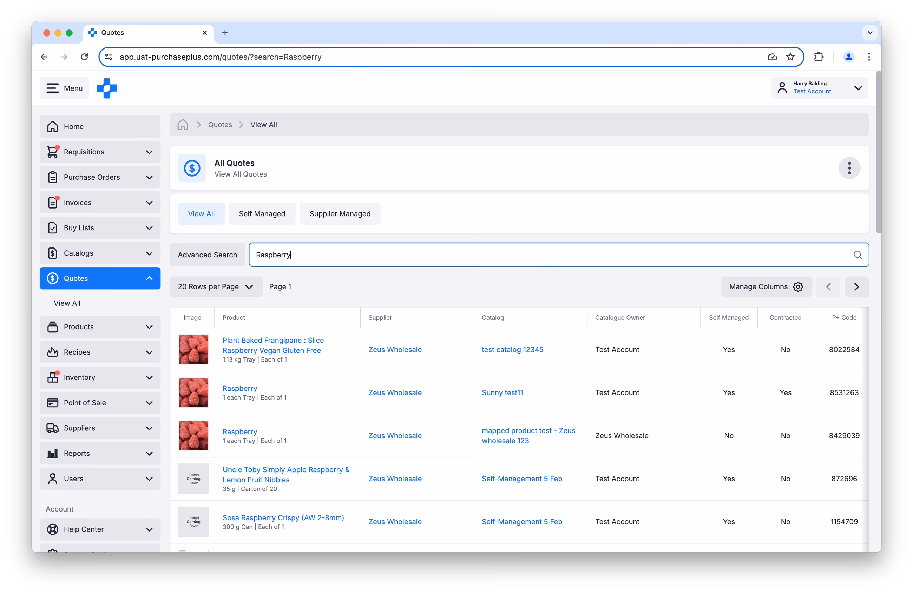Open the browser extensions puzzle icon
The image size is (913, 594).
pyautogui.click(x=819, y=57)
